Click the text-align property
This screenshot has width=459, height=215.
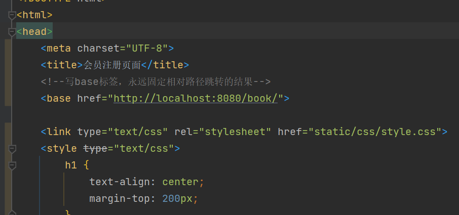click(x=120, y=182)
